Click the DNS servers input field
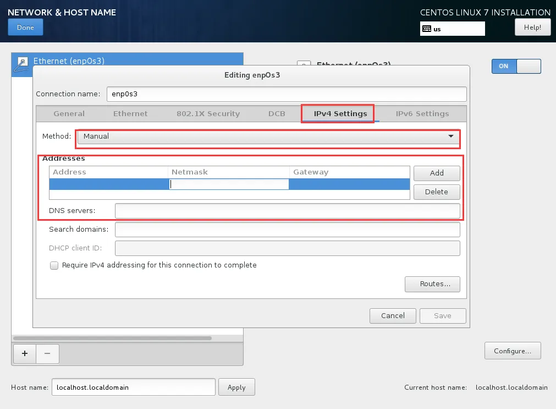The image size is (556, 409). pos(287,211)
